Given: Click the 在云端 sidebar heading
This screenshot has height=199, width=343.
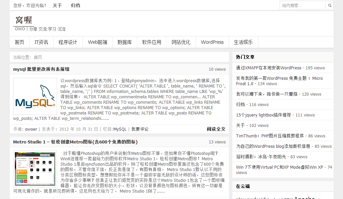Looking at the screenshot, I should [243, 186].
